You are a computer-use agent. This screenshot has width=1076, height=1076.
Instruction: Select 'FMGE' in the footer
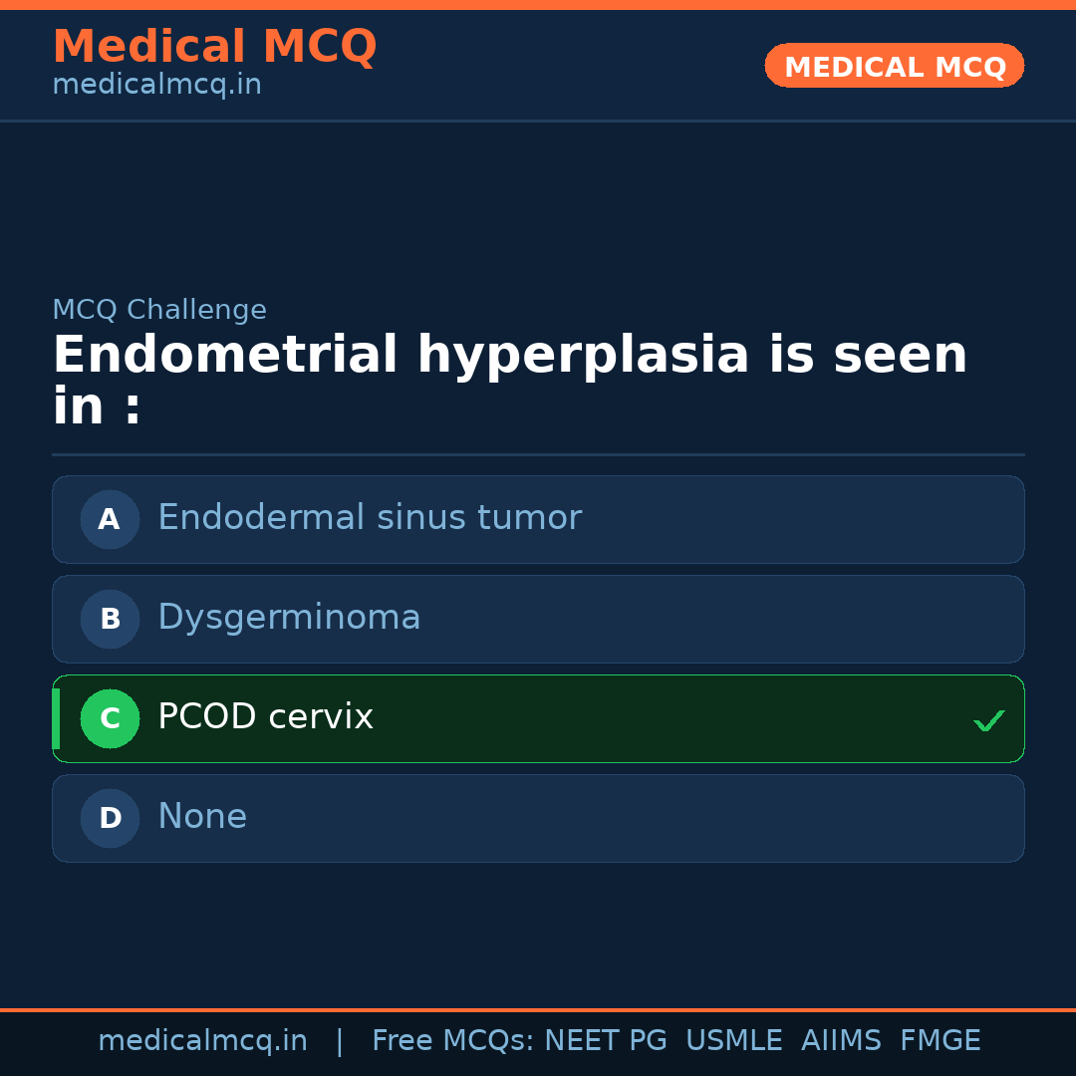[x=940, y=1041]
